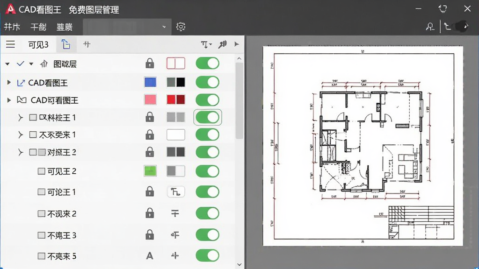Viewport: 479px width, 269px height.
Task: Click the red two-tone swatch on CAD可看图王 row
Action: click(176, 100)
